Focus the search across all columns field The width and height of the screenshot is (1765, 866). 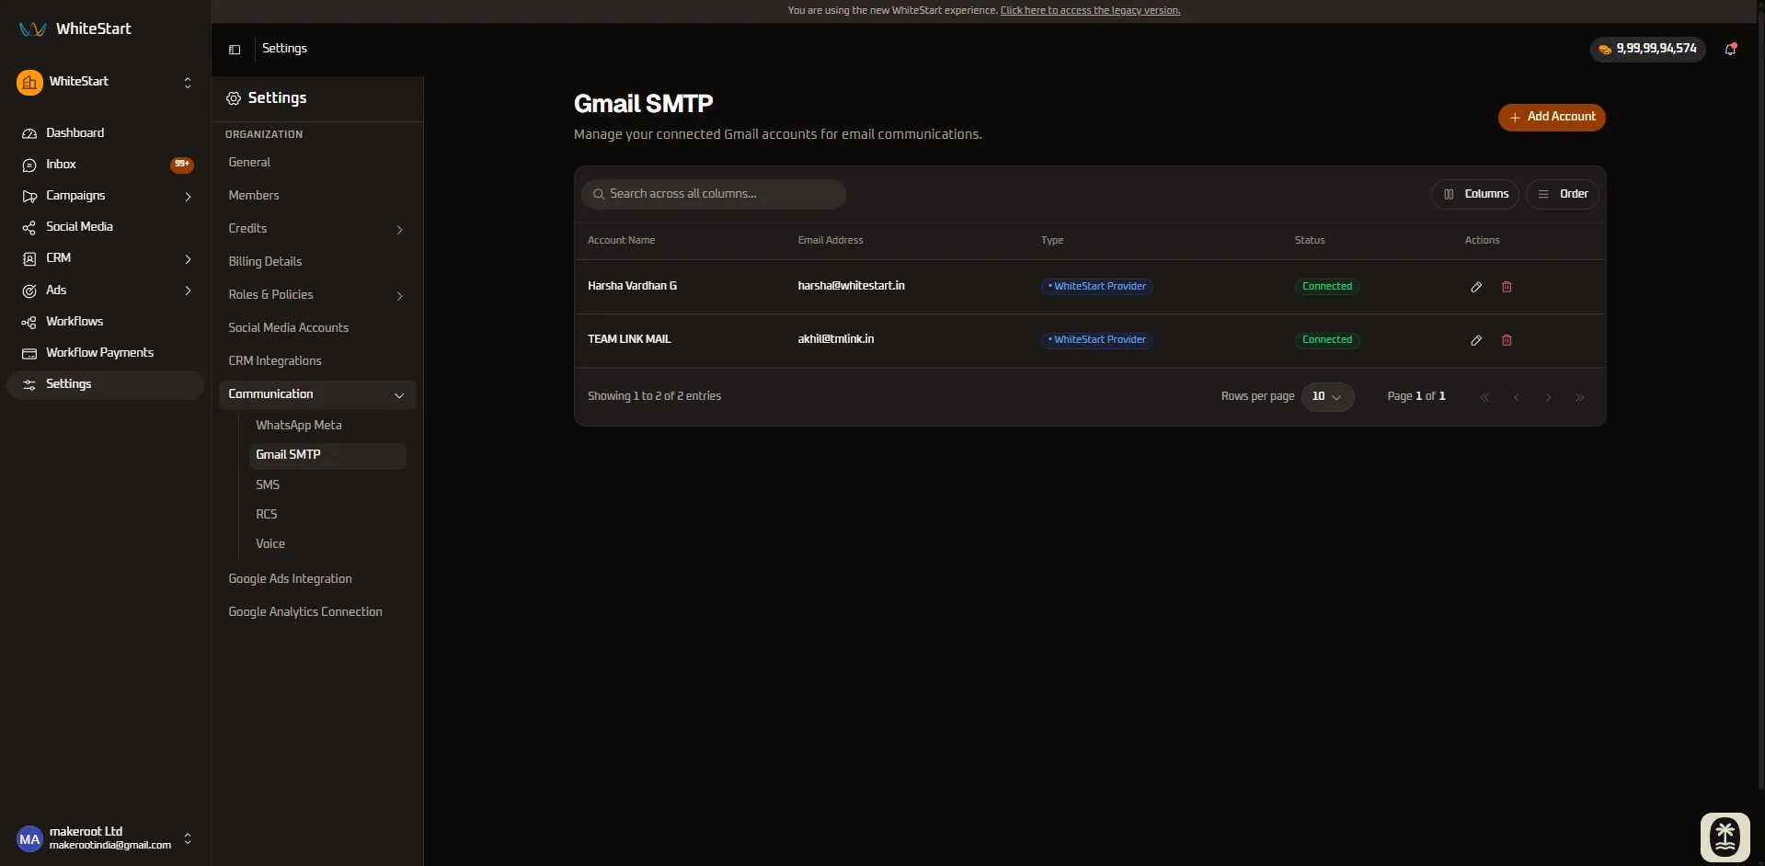(714, 194)
